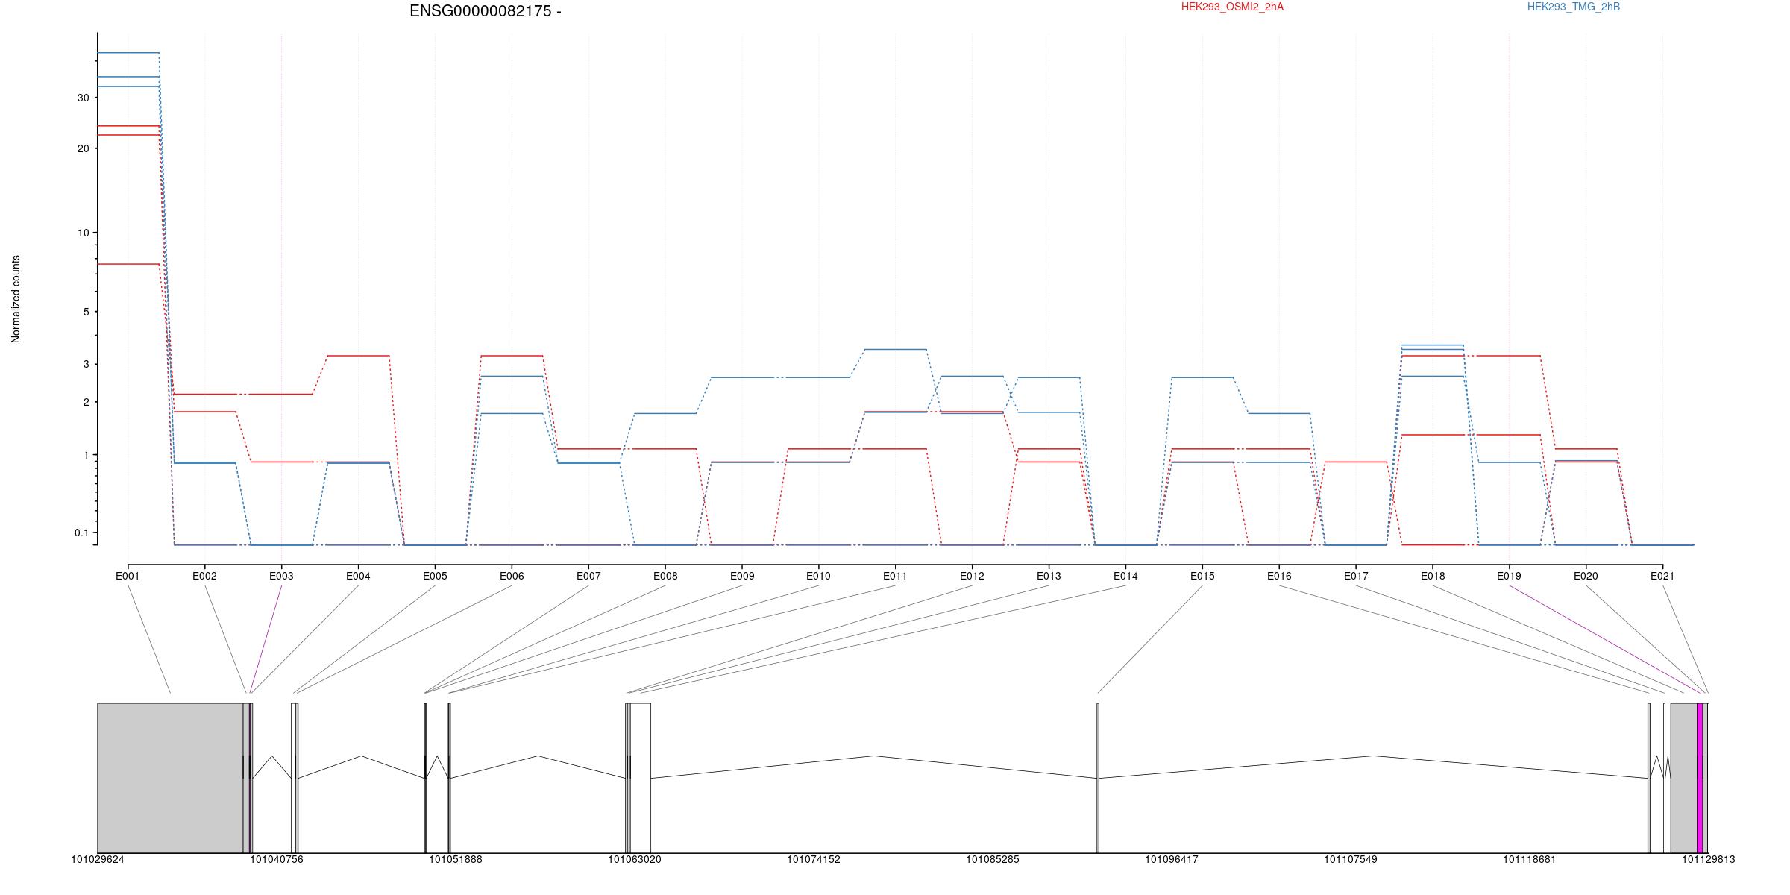
Task: Click the y-axis tick value 3
Action: pyautogui.click(x=86, y=365)
